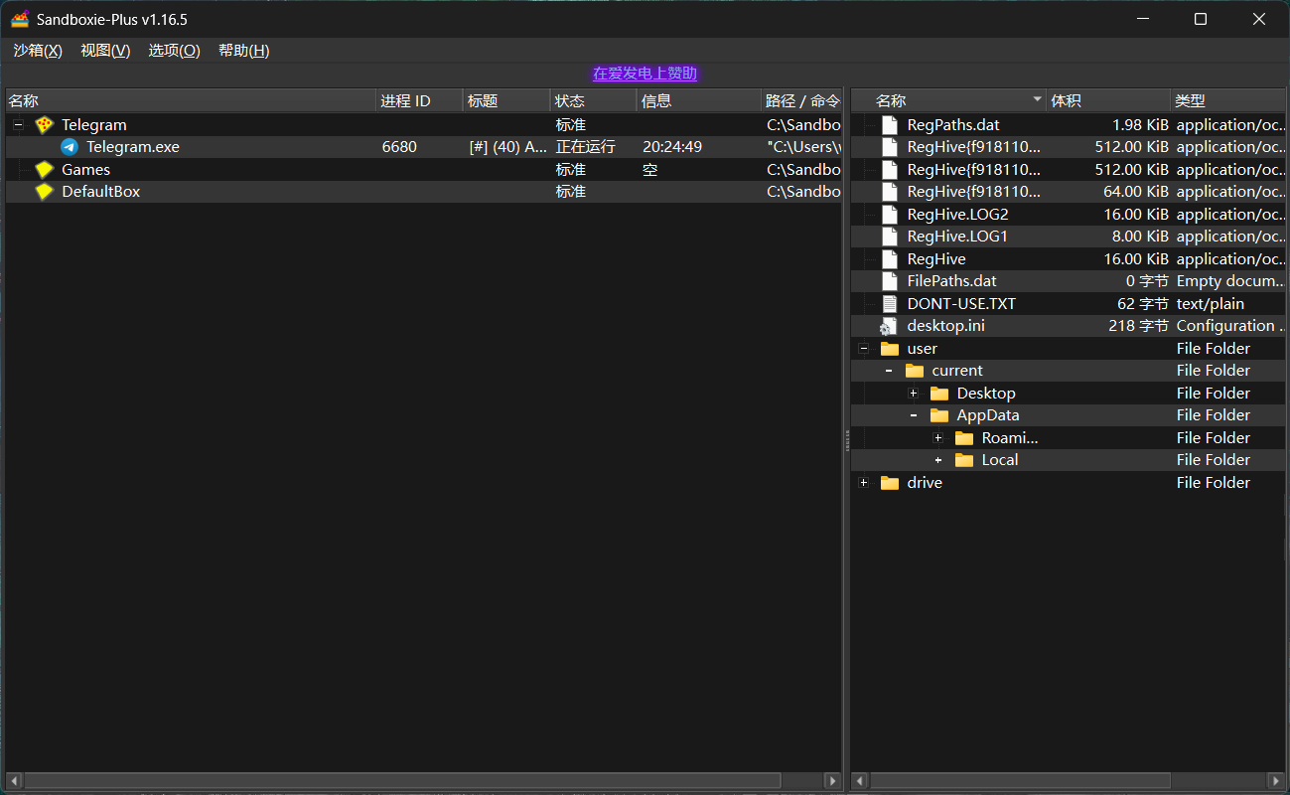Viewport: 1290px width, 795px height.
Task: Collapse the user folder node
Action: [863, 349]
